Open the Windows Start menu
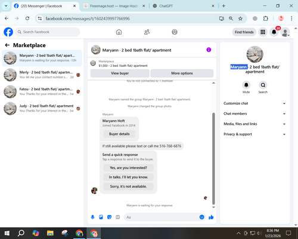298x239 pixels. point(7,233)
